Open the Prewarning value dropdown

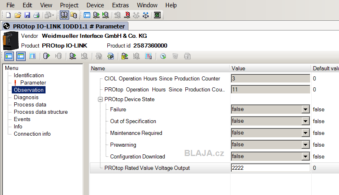[x=305, y=145]
